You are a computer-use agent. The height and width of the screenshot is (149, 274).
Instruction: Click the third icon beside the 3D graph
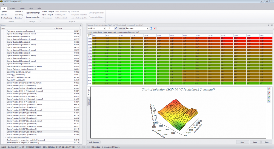click(x=268, y=97)
